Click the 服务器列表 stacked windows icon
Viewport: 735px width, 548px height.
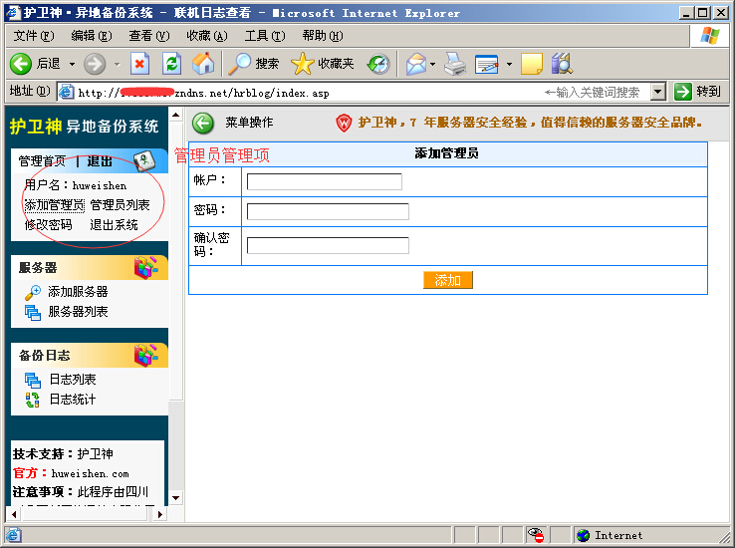[x=33, y=313]
